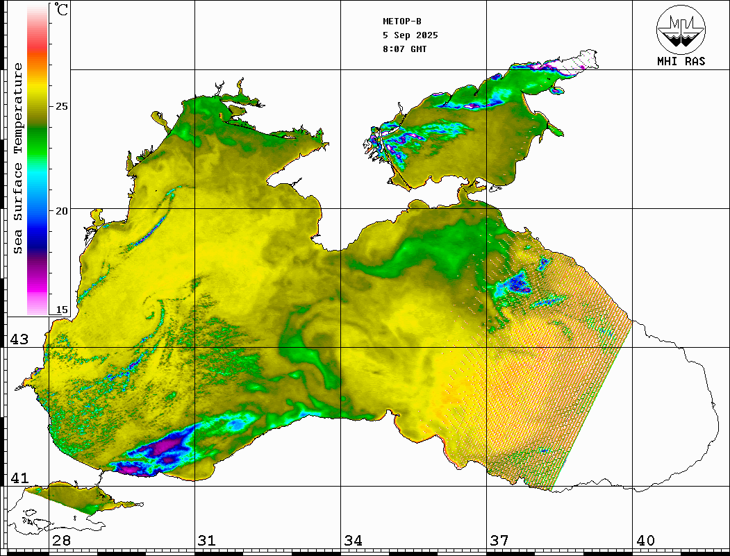
Task: Click the longitude label '37'
Action: [499, 541]
